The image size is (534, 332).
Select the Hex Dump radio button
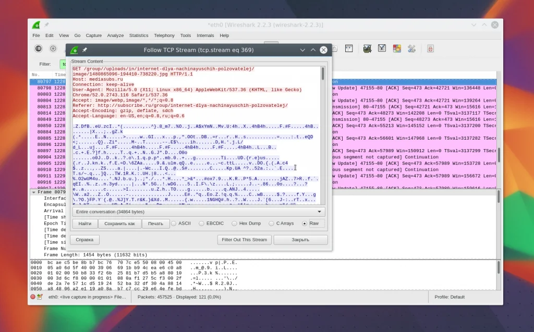tap(234, 224)
